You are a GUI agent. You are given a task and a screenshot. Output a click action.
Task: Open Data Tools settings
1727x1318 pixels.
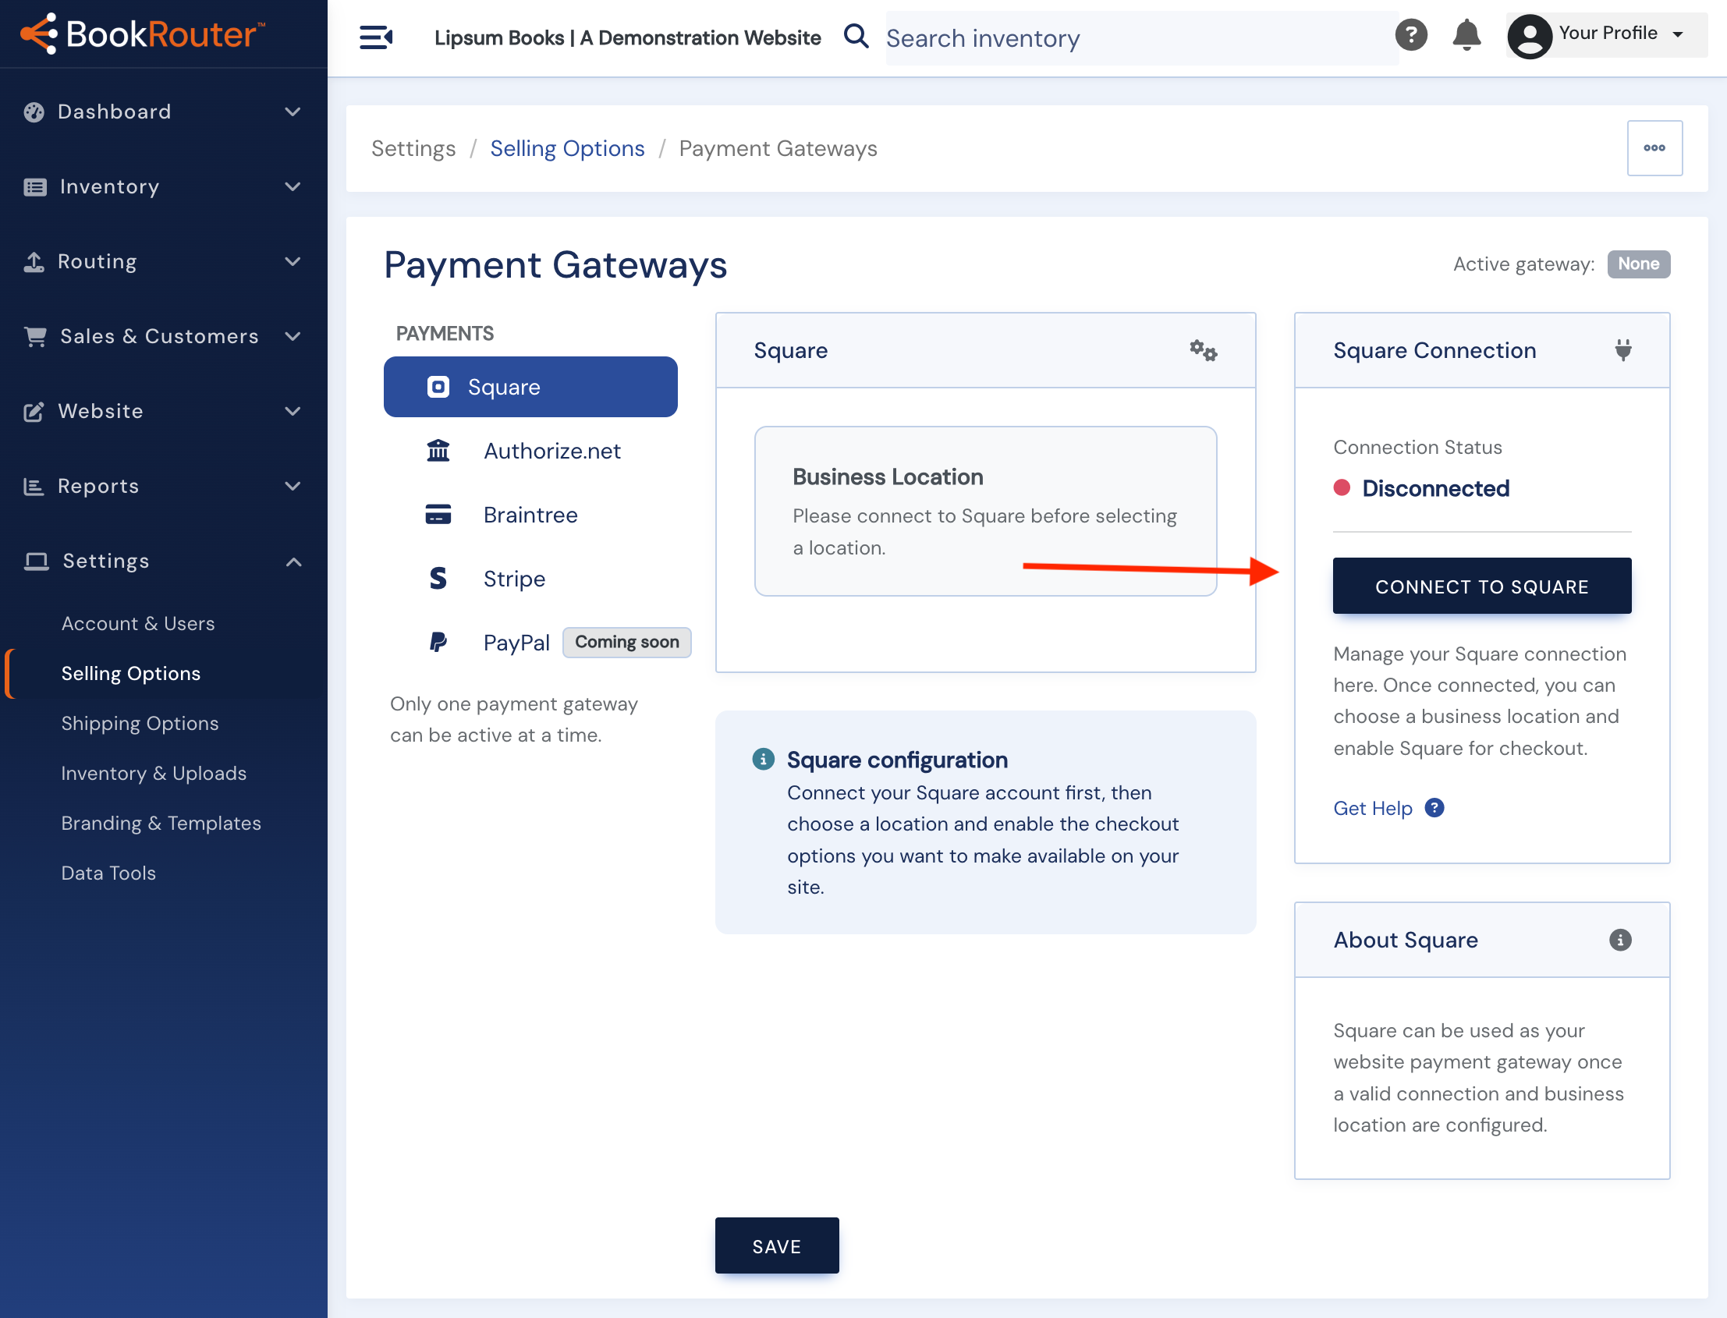click(x=108, y=873)
